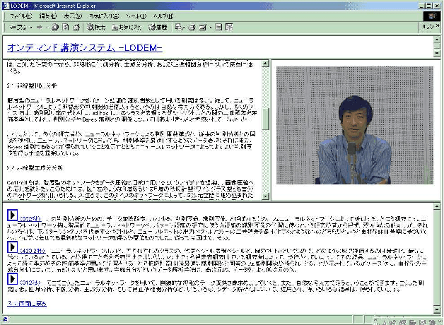The height and width of the screenshot is (325, 444).
Task: Click the オンディマンド講演システム -LODEM- title link
Action: [x=84, y=47]
